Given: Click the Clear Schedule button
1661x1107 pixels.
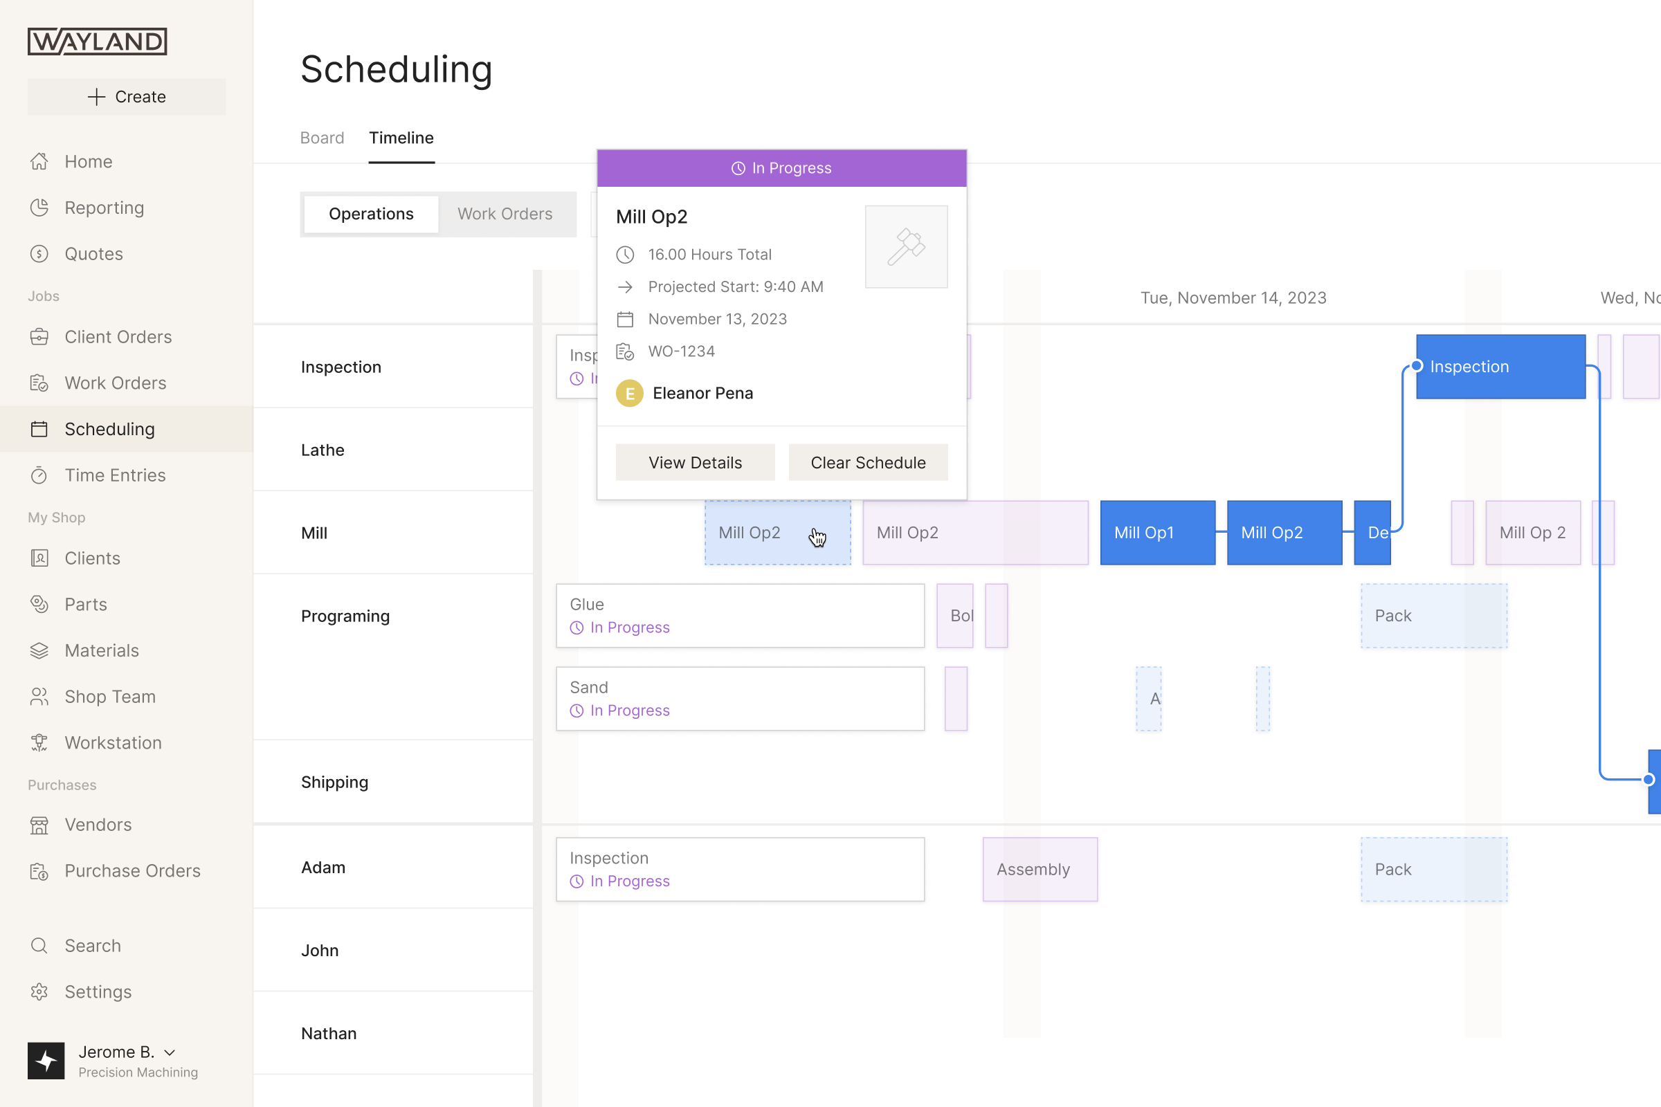Looking at the screenshot, I should pyautogui.click(x=868, y=462).
